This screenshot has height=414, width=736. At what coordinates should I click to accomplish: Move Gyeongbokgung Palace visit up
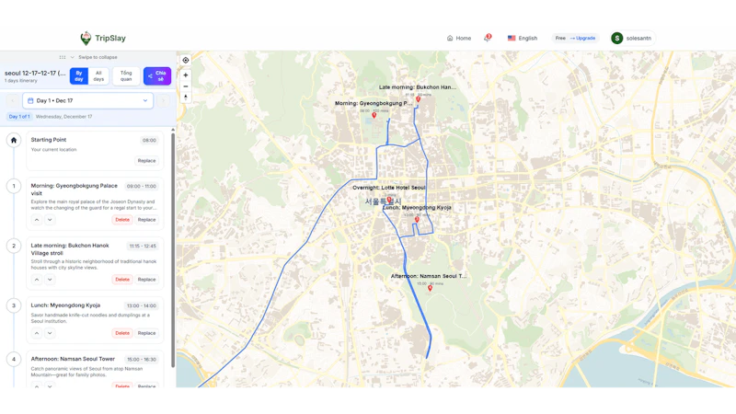37,220
